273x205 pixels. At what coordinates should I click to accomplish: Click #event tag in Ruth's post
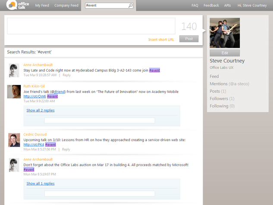click(53, 96)
